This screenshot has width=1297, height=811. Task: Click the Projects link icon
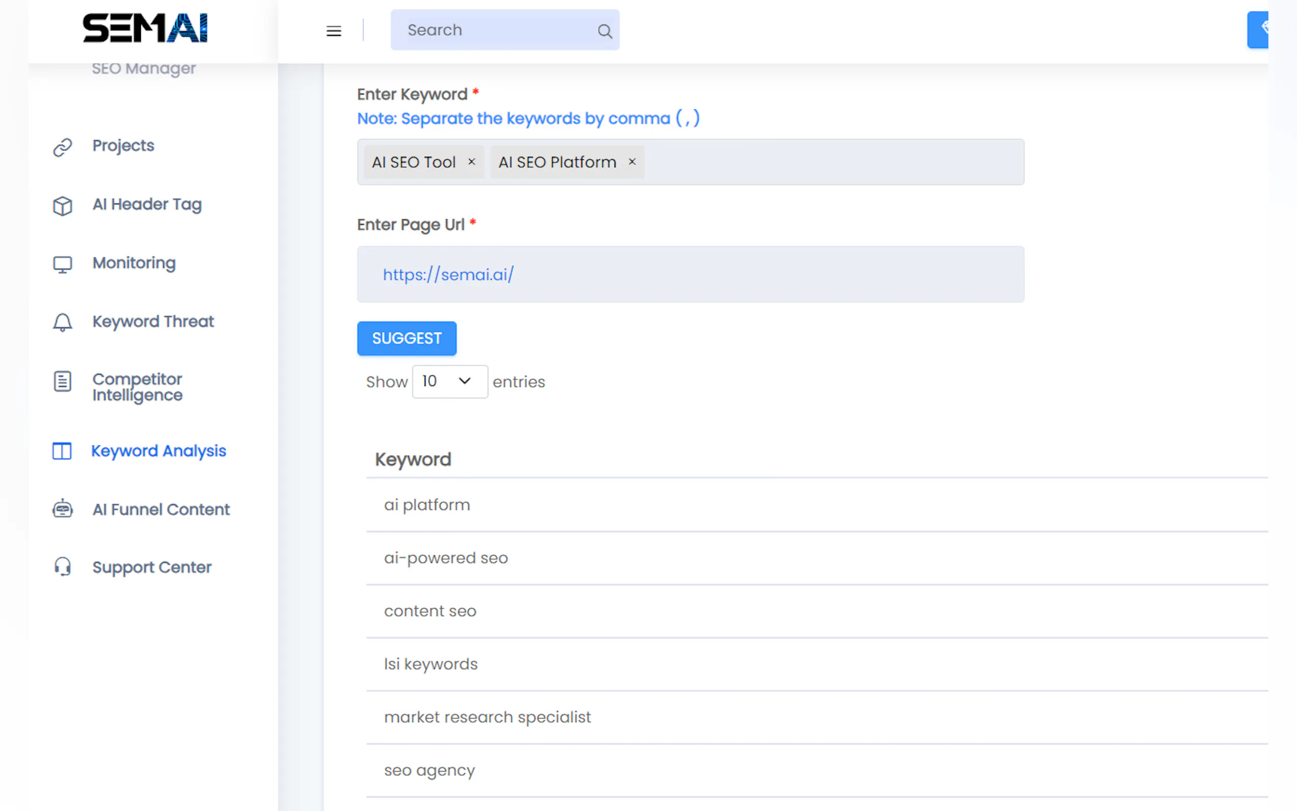pos(63,147)
